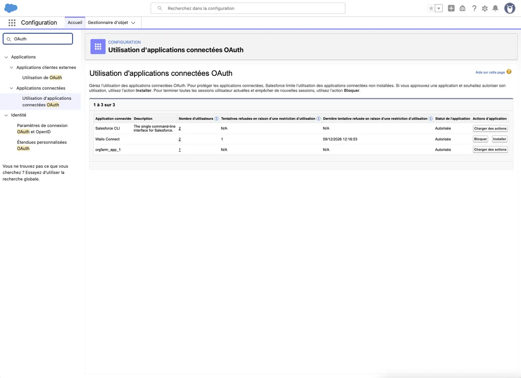Open the user profile avatar
Screen dimensions: 521x378
pyautogui.click(x=510, y=8)
